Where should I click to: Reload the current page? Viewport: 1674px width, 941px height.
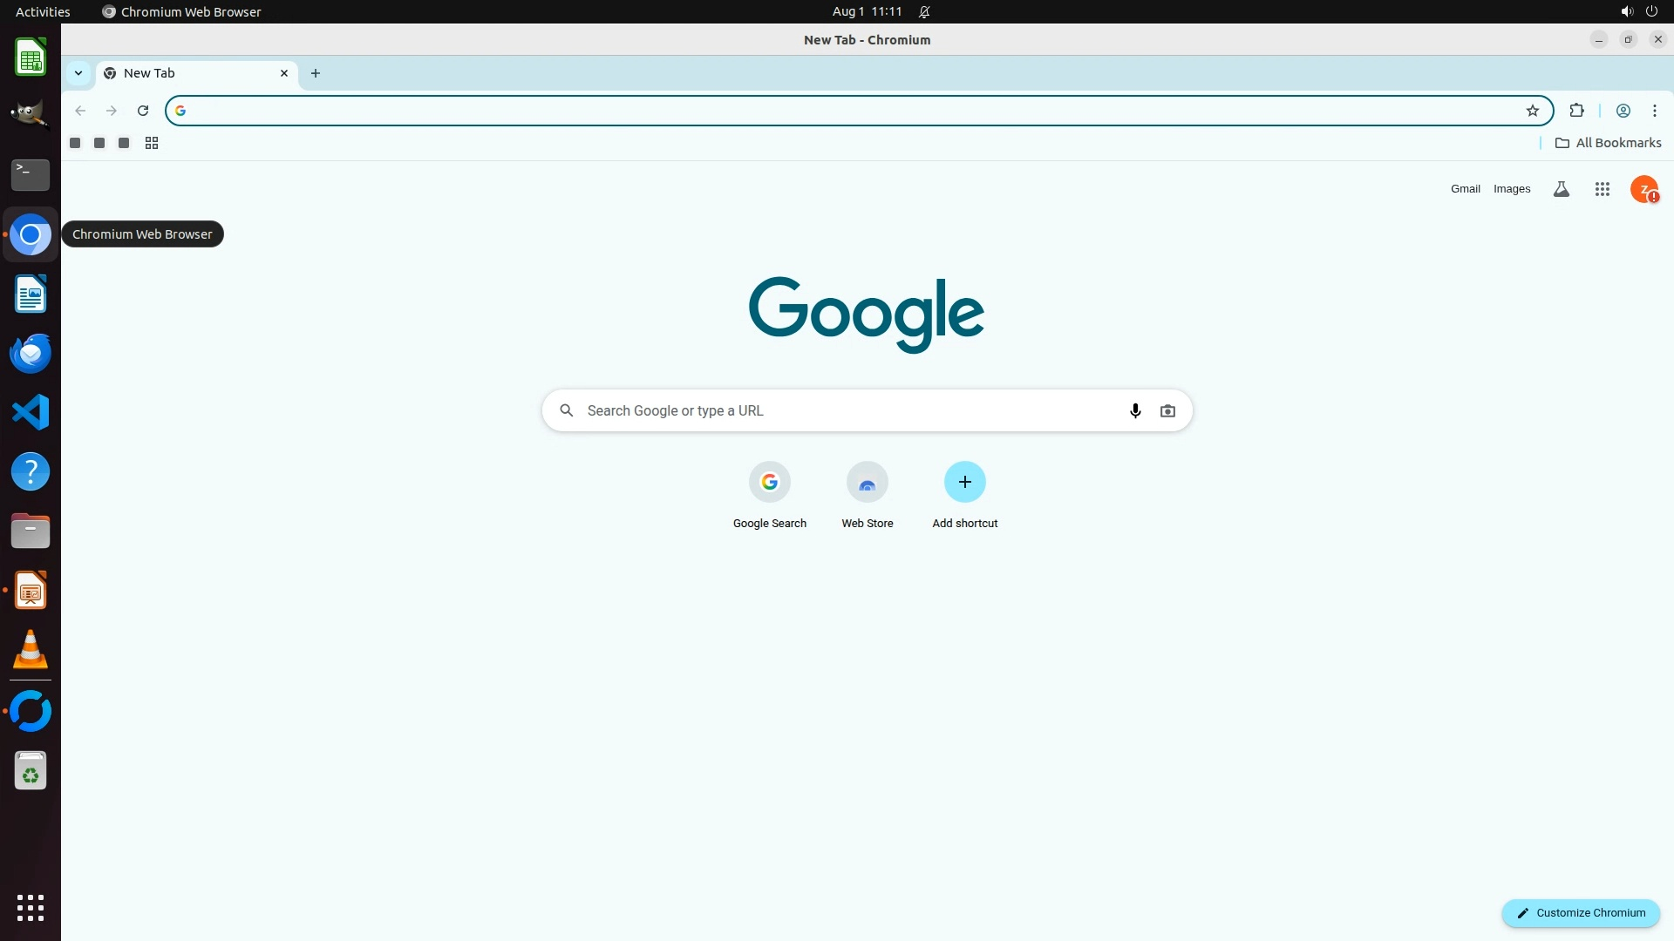(143, 111)
